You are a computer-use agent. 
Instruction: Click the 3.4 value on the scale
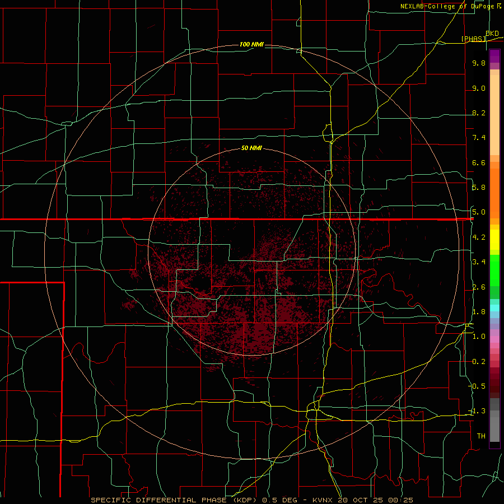479,262
